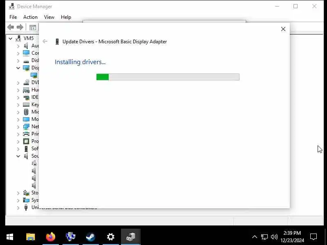Image resolution: width=327 pixels, height=245 pixels.
Task: Open File Explorer from the taskbar
Action: click(x=31, y=237)
